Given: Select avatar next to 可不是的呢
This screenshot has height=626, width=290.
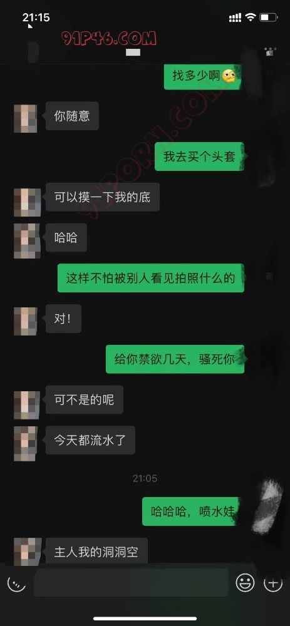Looking at the screenshot, I should (27, 405).
